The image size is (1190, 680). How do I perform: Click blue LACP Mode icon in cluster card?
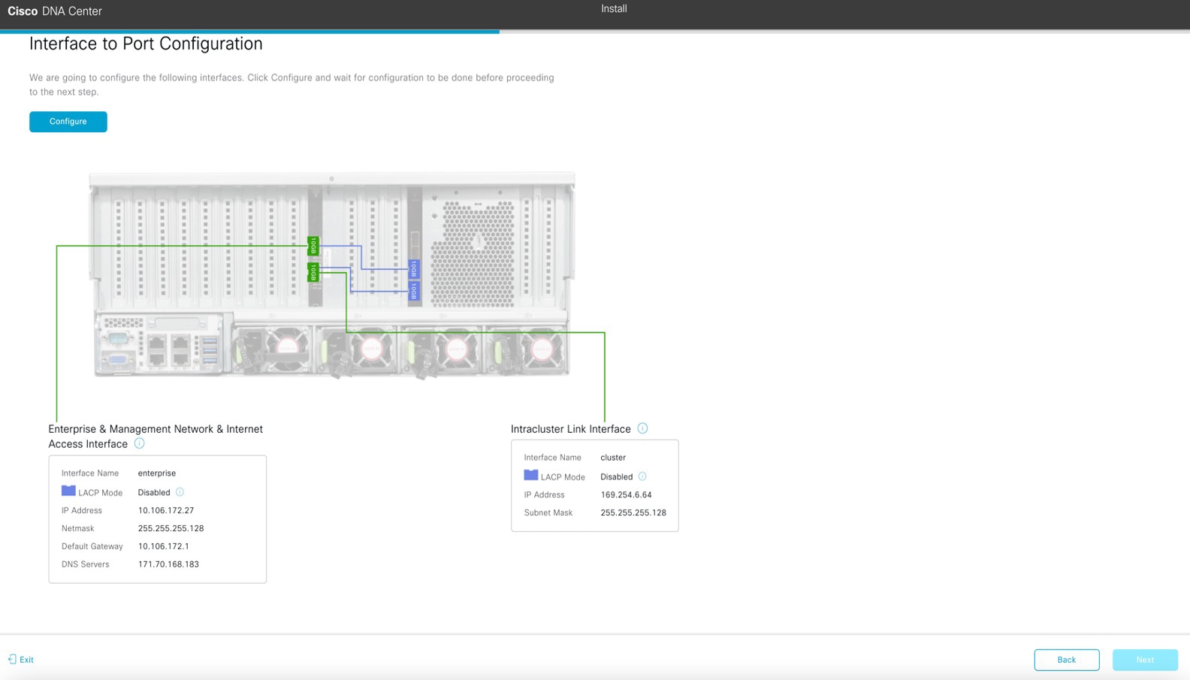[531, 475]
